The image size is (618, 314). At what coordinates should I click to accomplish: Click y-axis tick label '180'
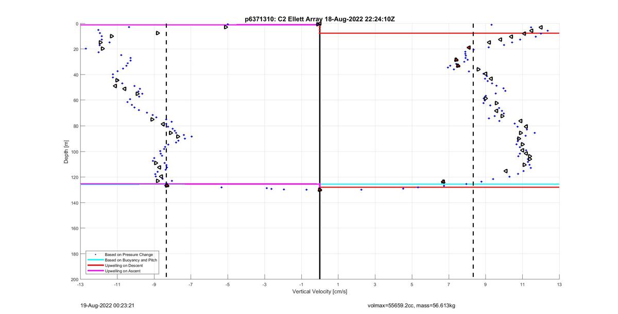(74, 253)
